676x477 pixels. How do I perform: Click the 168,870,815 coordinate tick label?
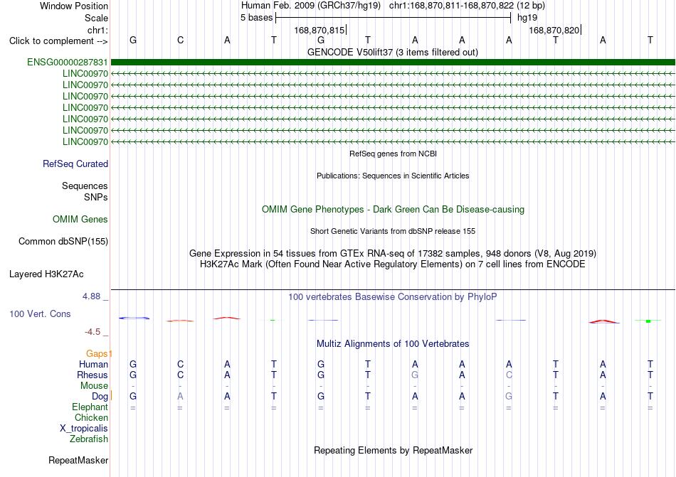pos(319,30)
